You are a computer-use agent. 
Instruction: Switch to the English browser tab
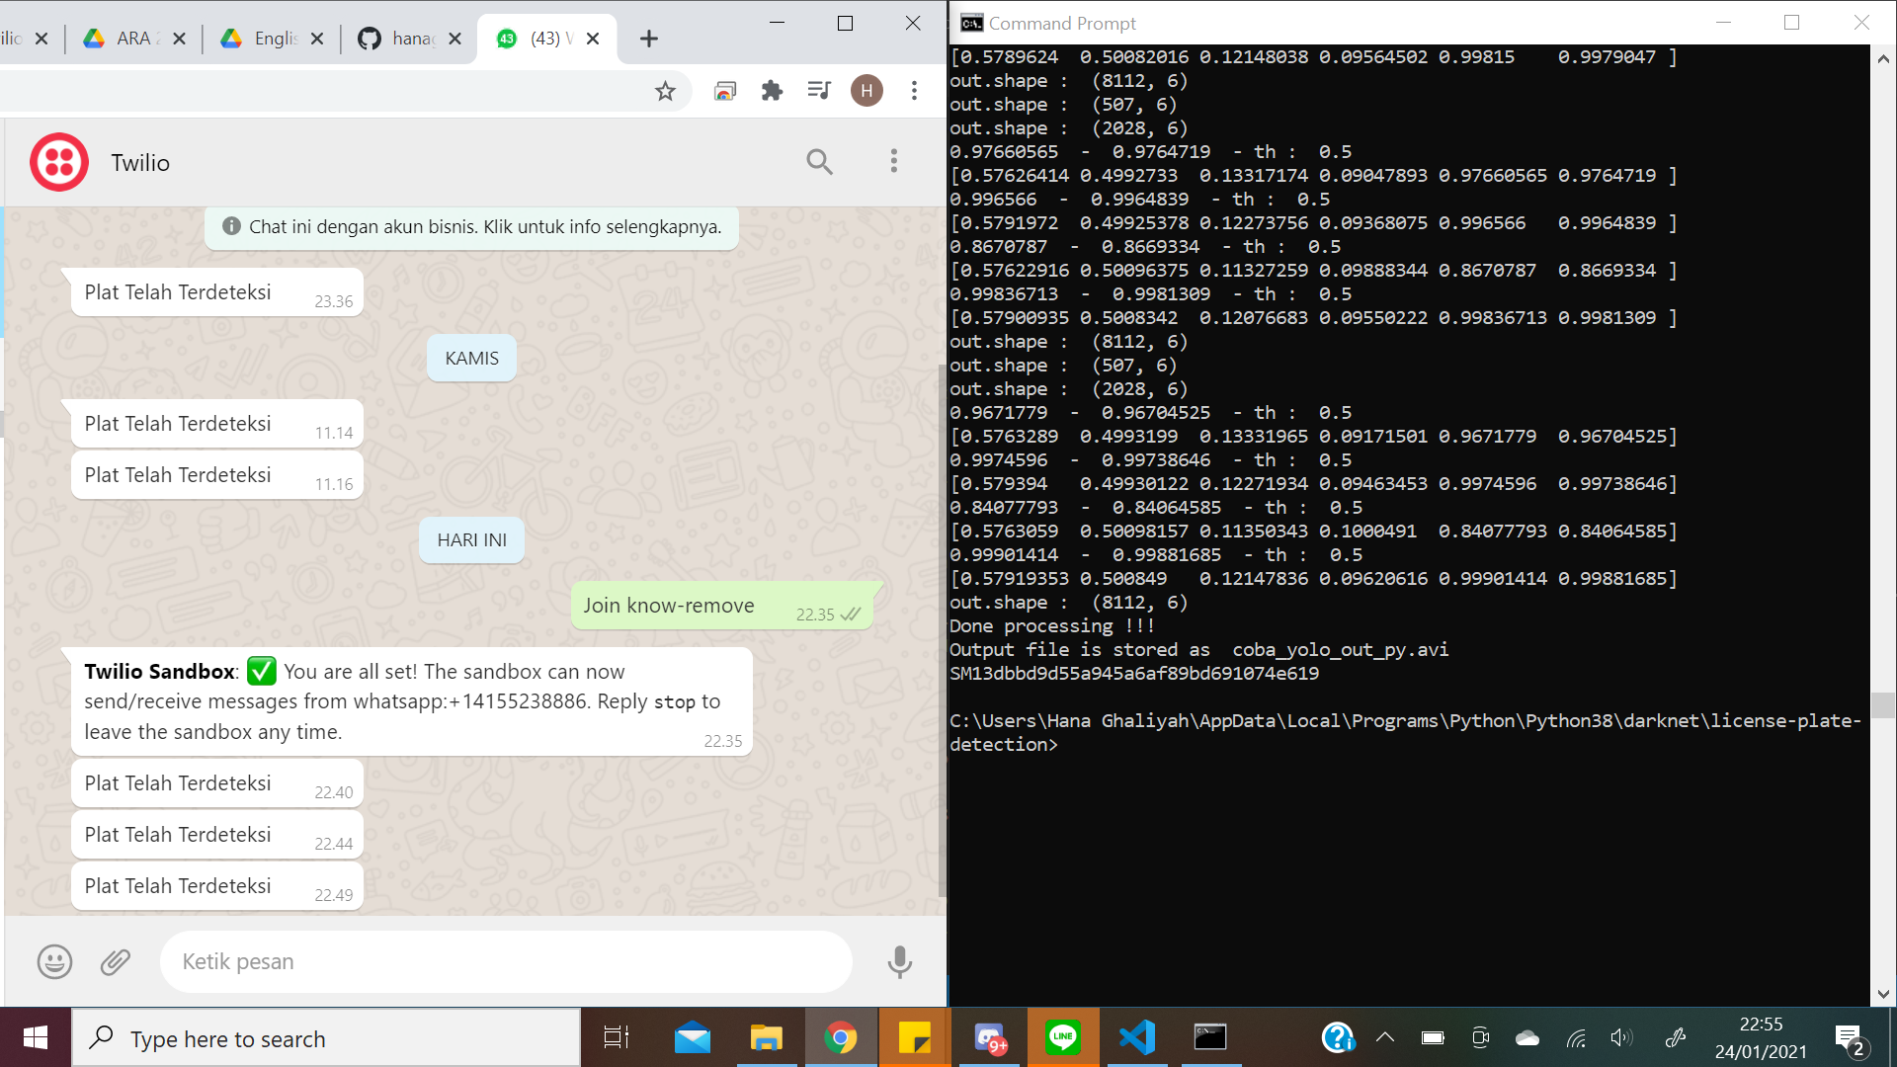point(267,39)
